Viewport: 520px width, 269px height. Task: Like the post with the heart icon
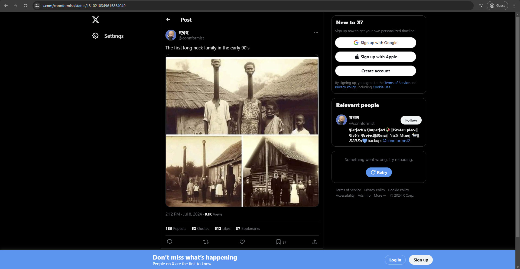coord(242,242)
